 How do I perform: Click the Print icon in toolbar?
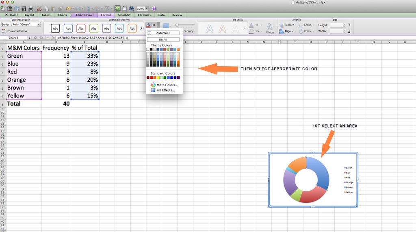pos(30,9)
